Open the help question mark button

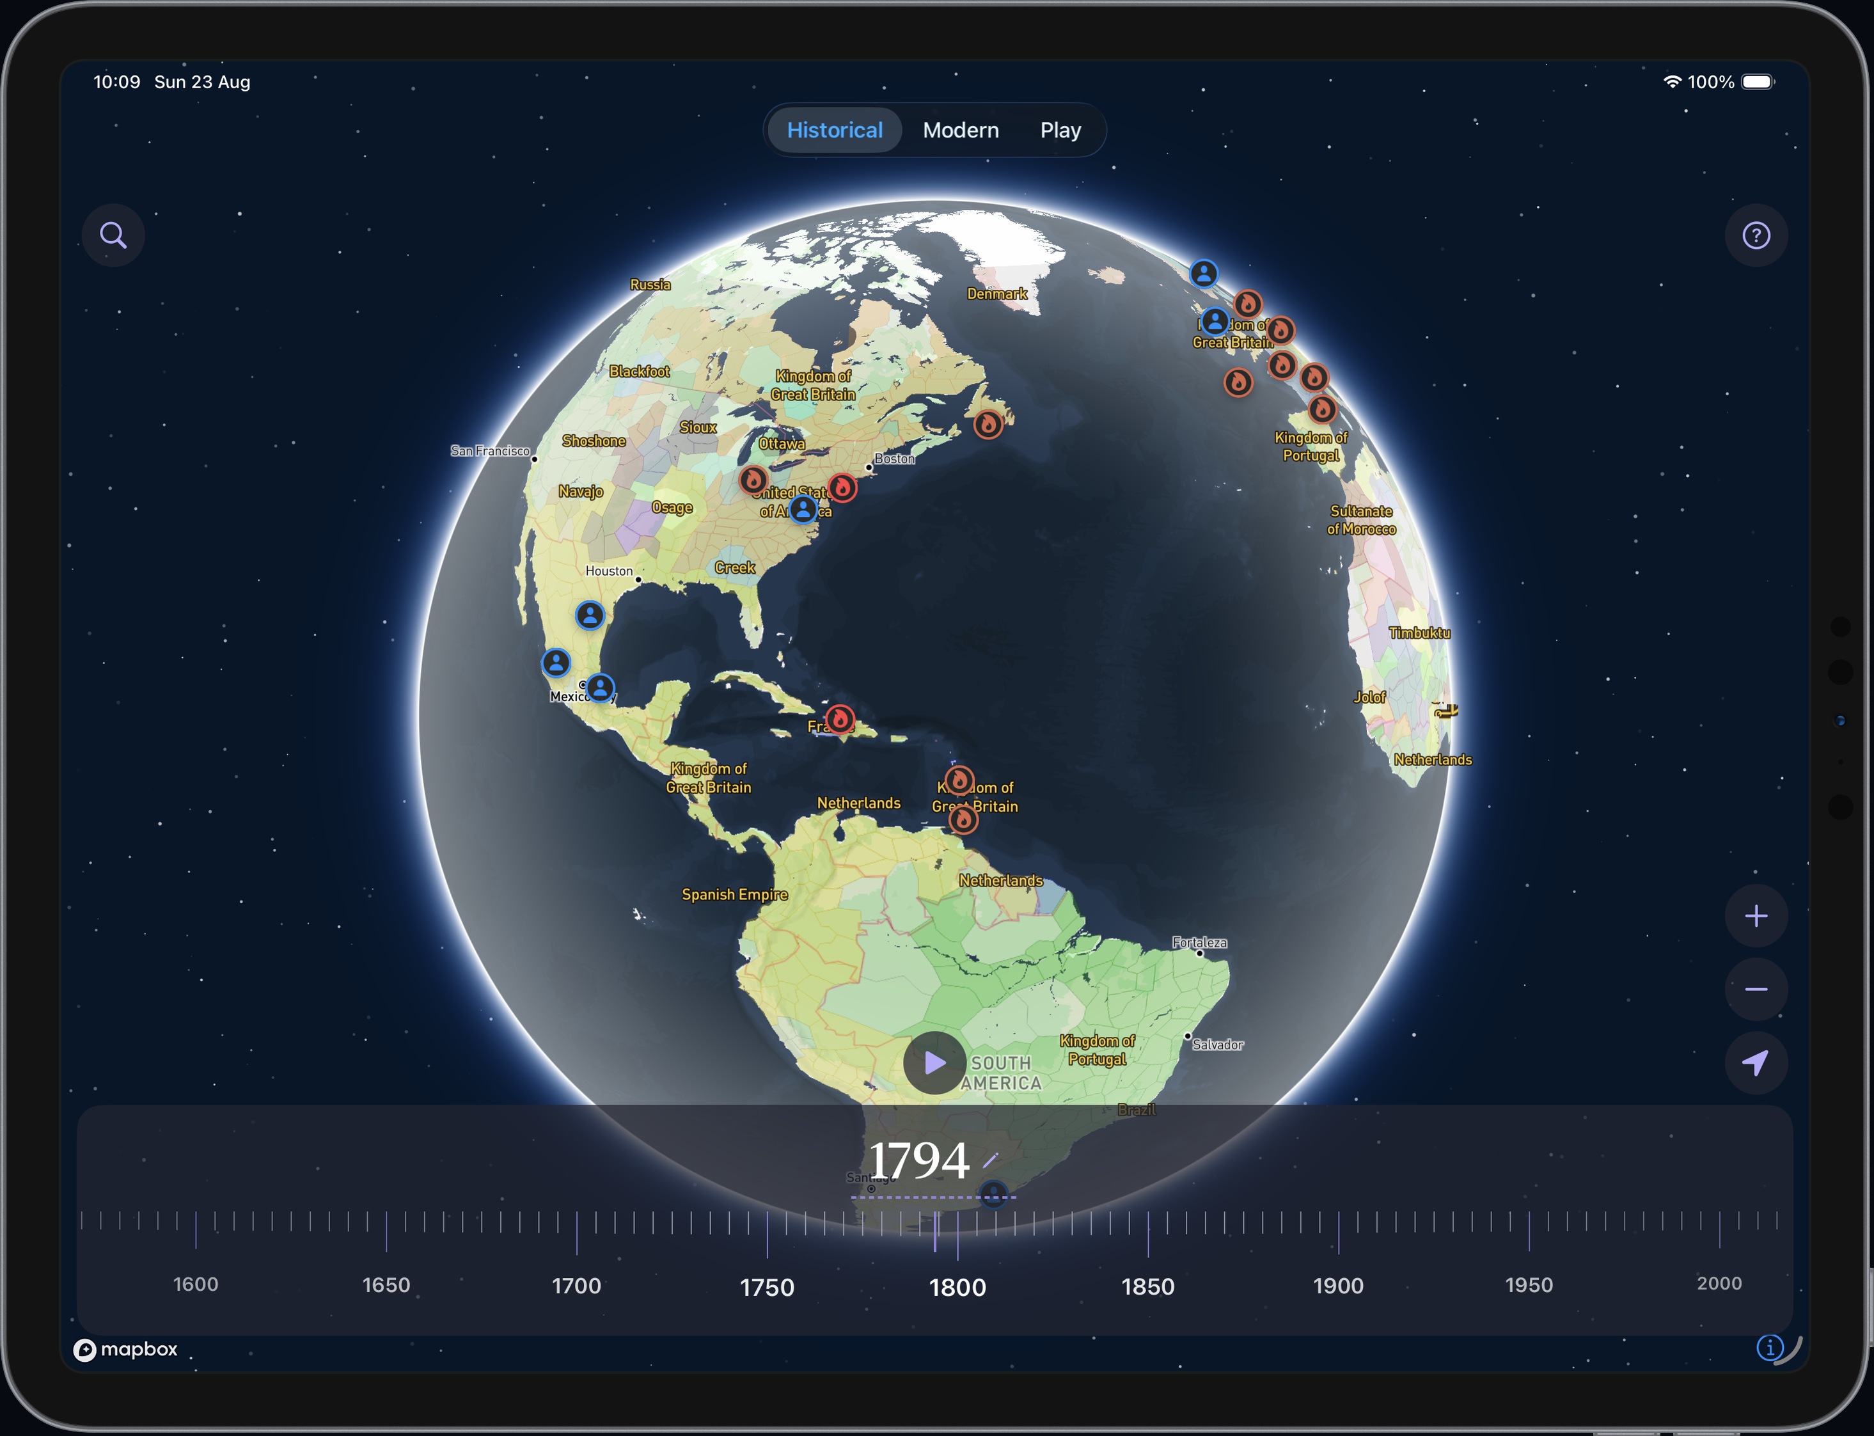1756,235
